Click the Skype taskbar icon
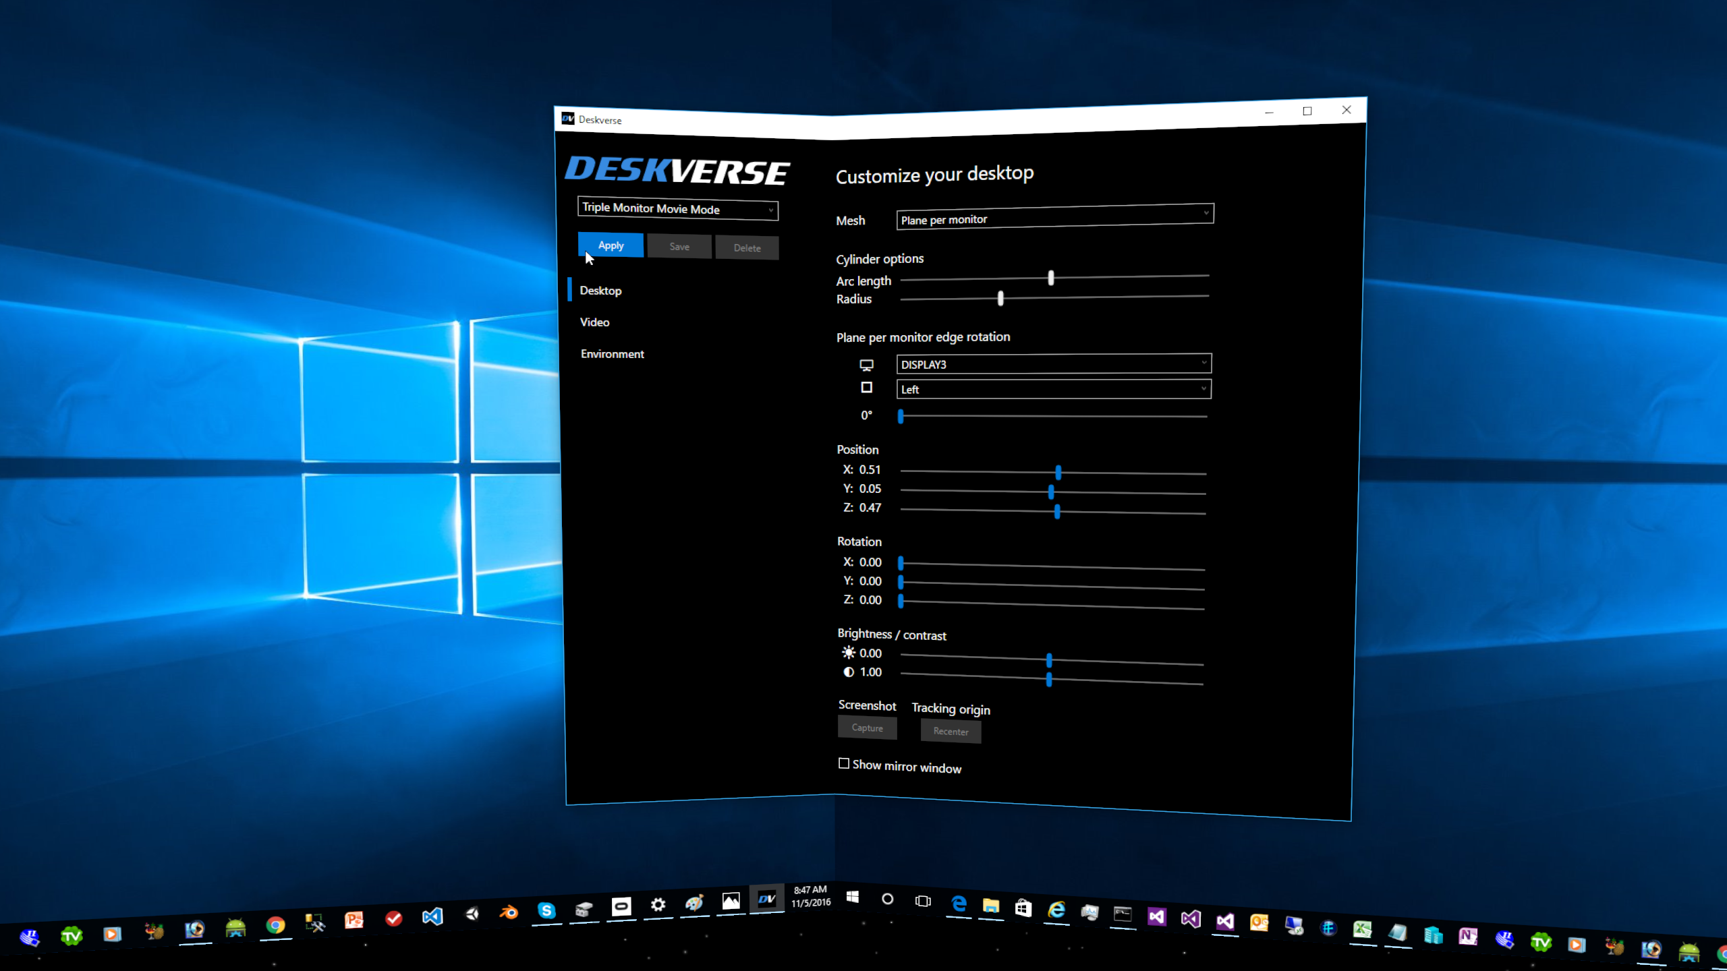1727x971 pixels. (546, 911)
